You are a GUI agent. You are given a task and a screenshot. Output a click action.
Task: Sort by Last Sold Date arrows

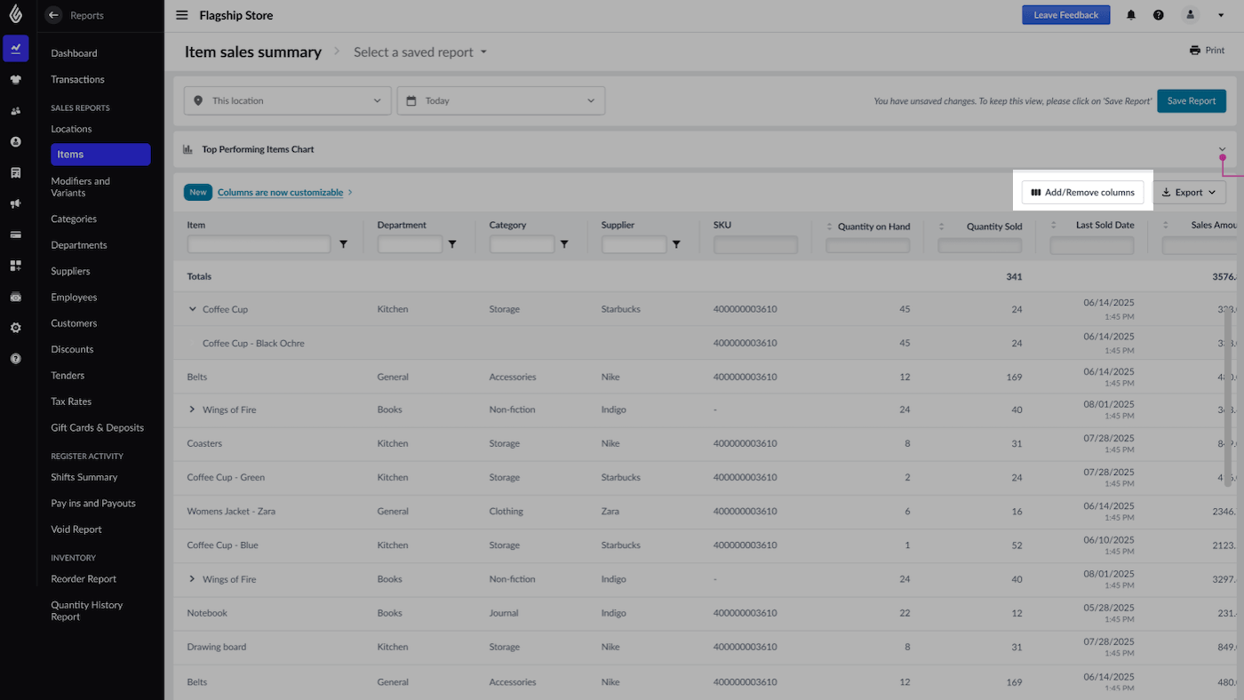coord(1054,226)
